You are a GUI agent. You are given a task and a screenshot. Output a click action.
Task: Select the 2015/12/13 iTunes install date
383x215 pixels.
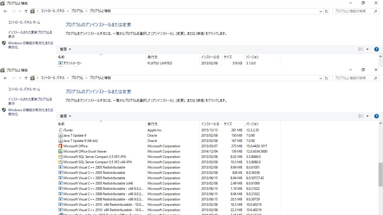pos(209,130)
